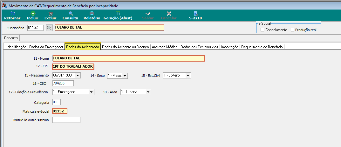Open the Nascimento date dropdown
The width and height of the screenshot is (341, 147).
point(78,76)
